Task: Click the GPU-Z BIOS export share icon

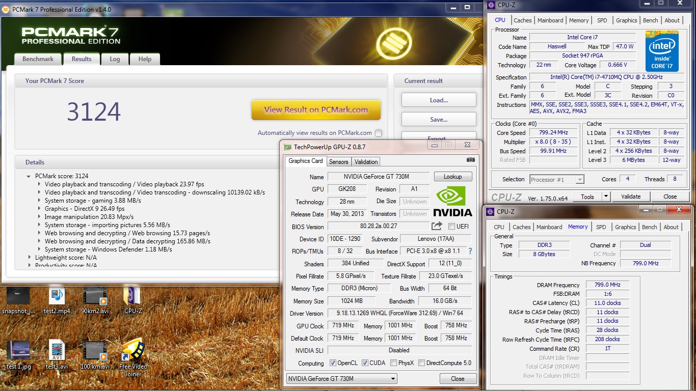Action: (437, 226)
